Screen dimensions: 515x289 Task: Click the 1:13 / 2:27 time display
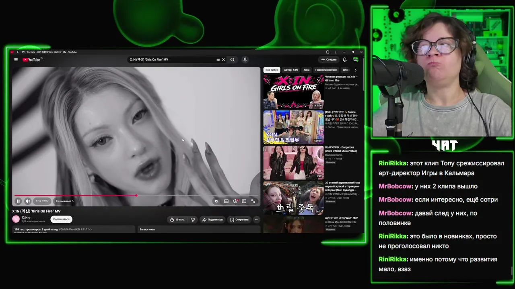coord(42,201)
